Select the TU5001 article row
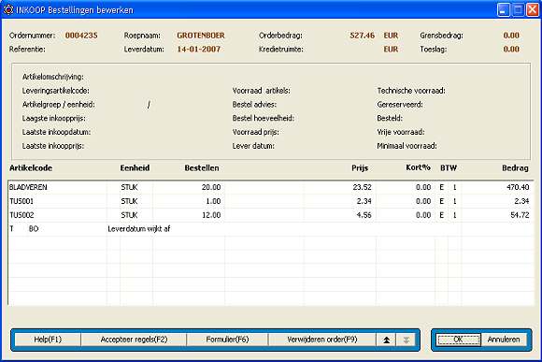 pyautogui.click(x=270, y=201)
